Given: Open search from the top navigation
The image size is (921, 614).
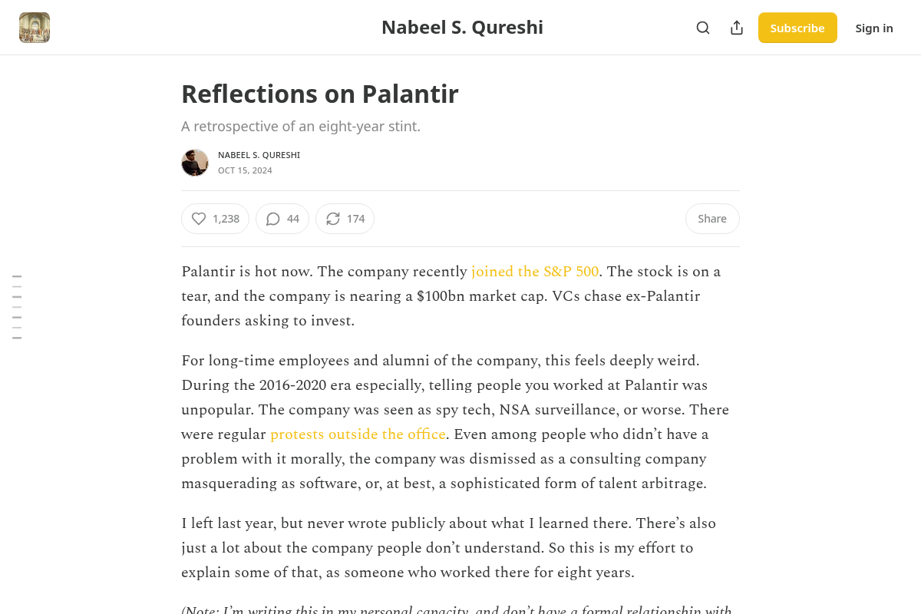Looking at the screenshot, I should tap(703, 28).
